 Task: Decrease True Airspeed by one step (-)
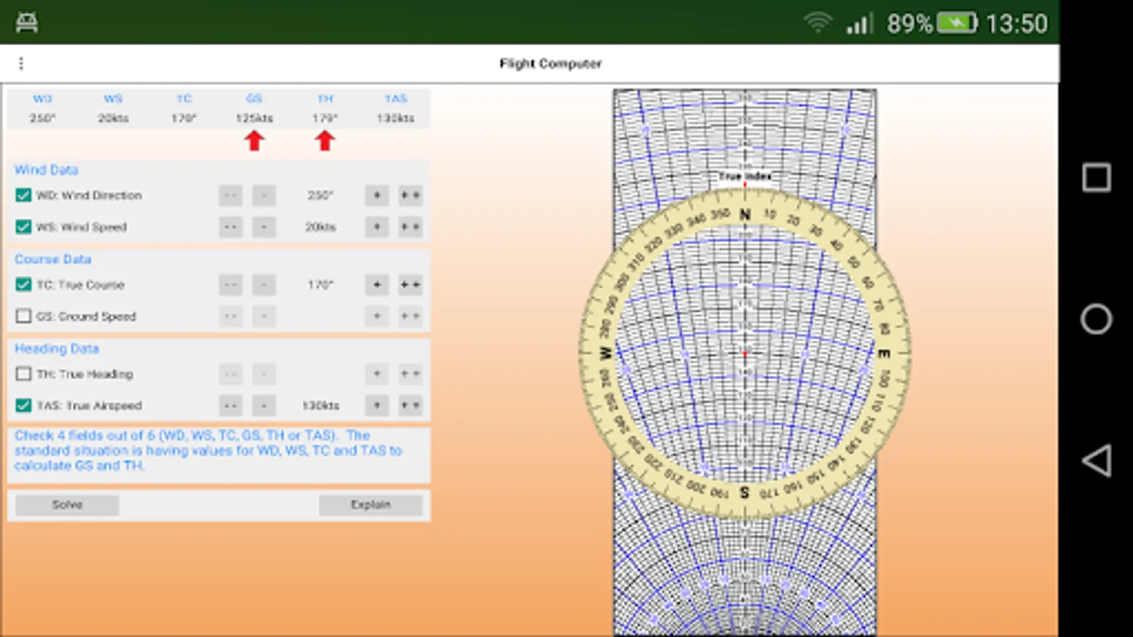pyautogui.click(x=264, y=406)
